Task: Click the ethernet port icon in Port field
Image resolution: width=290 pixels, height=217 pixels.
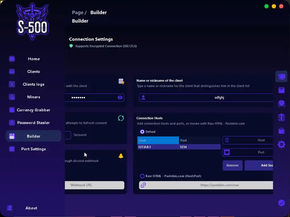Action: pyautogui.click(x=227, y=152)
